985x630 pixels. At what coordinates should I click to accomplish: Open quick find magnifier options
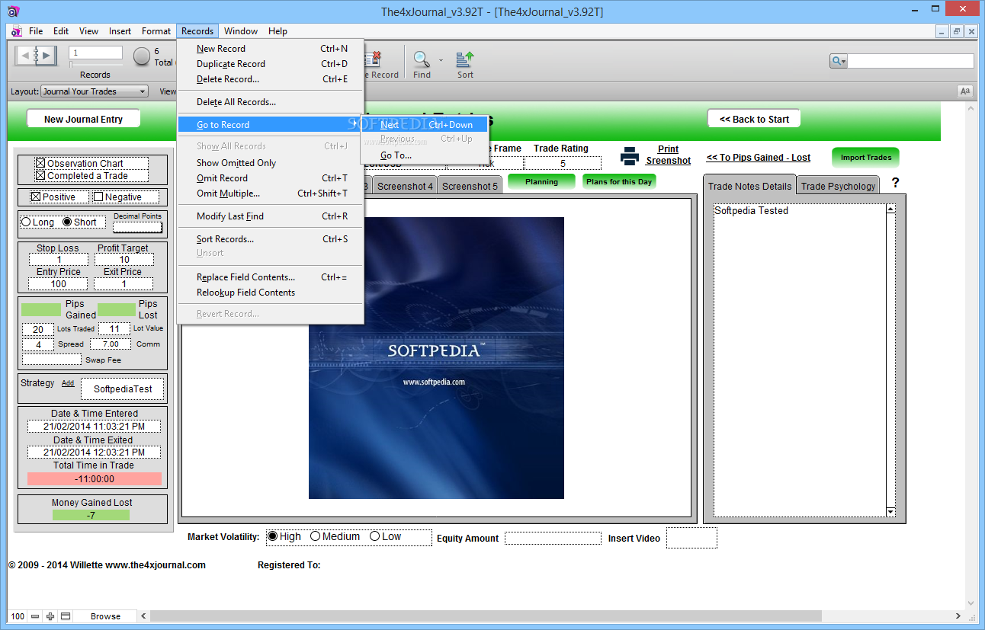839,61
